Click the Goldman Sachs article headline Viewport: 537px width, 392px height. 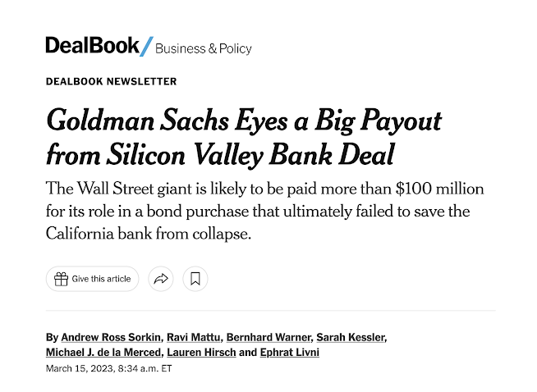244,137
